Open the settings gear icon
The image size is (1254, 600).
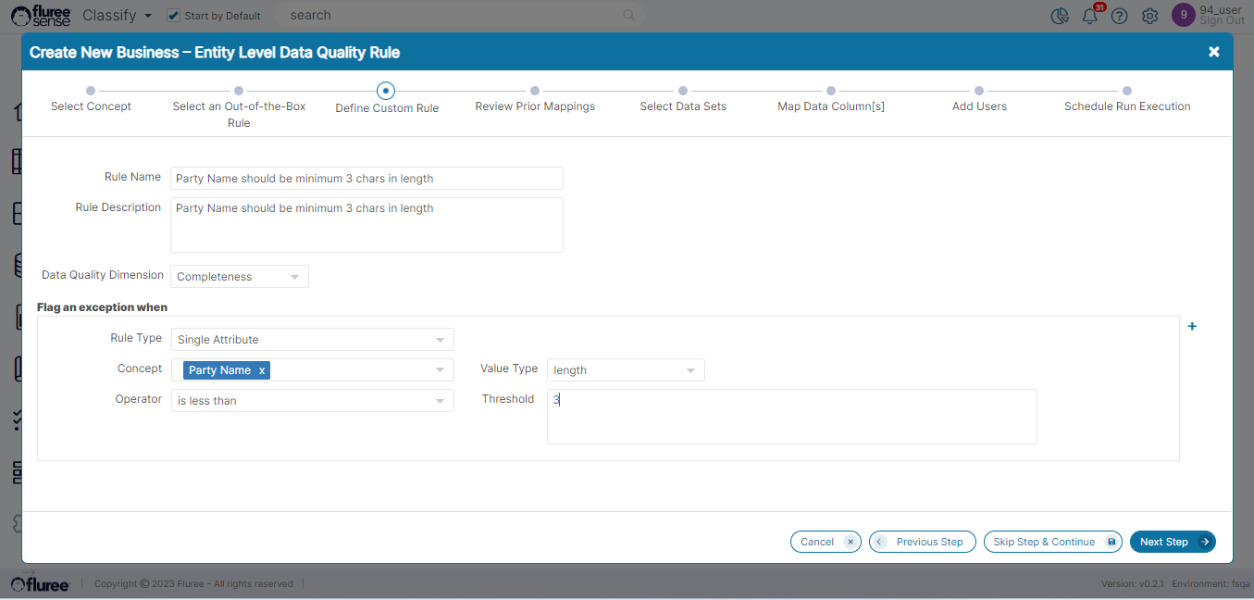(1149, 16)
